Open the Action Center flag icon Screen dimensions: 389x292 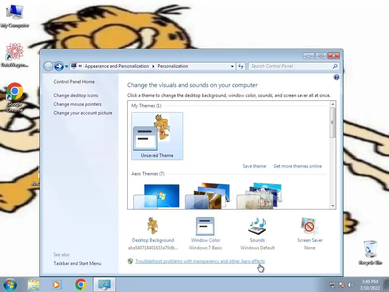pos(342,285)
